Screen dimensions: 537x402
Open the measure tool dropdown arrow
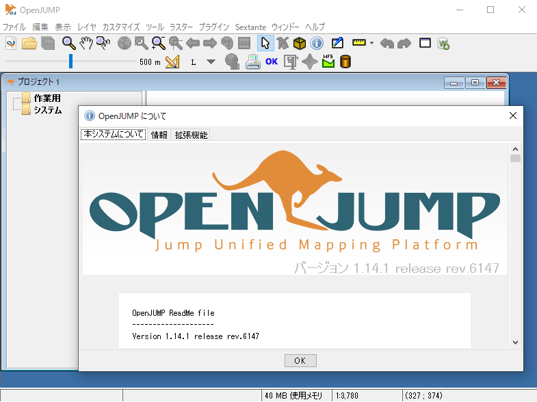pyautogui.click(x=372, y=43)
